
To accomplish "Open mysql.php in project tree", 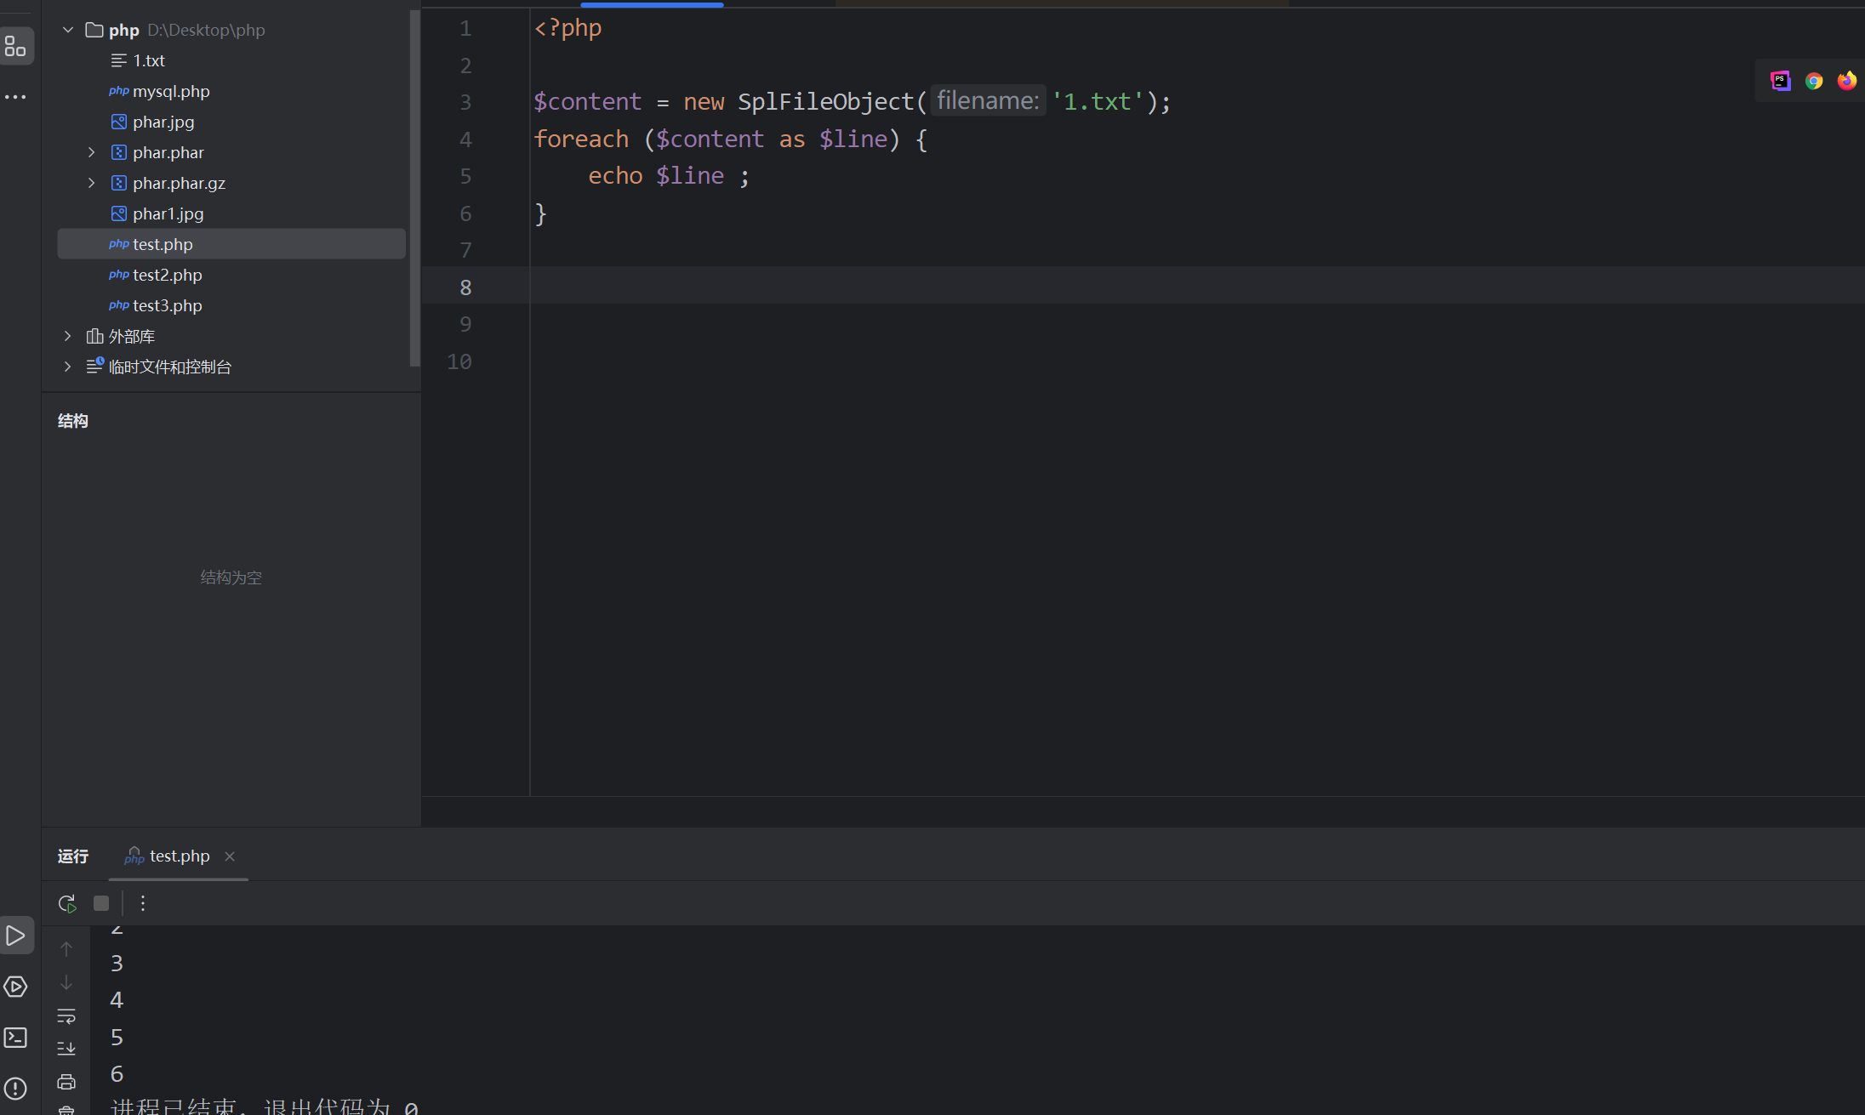I will (x=171, y=91).
